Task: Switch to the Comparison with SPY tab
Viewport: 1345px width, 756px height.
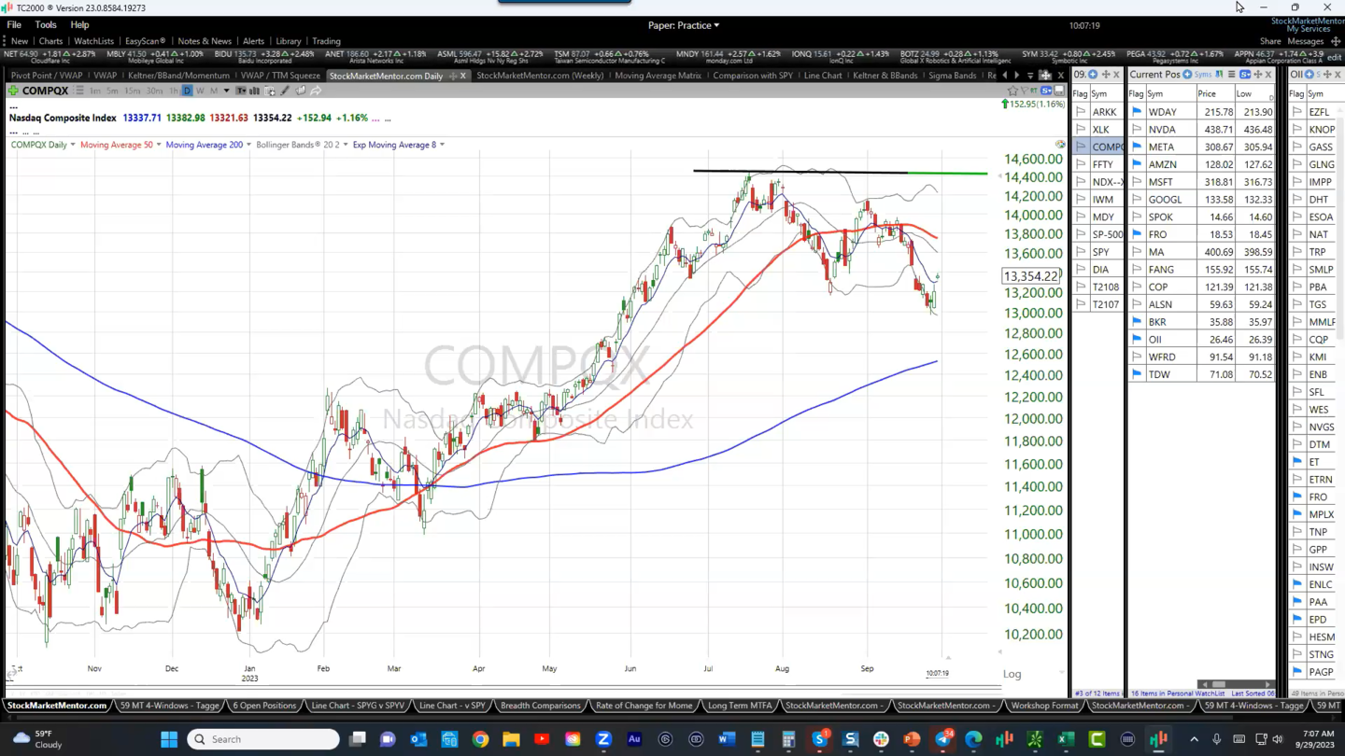Action: 753,76
